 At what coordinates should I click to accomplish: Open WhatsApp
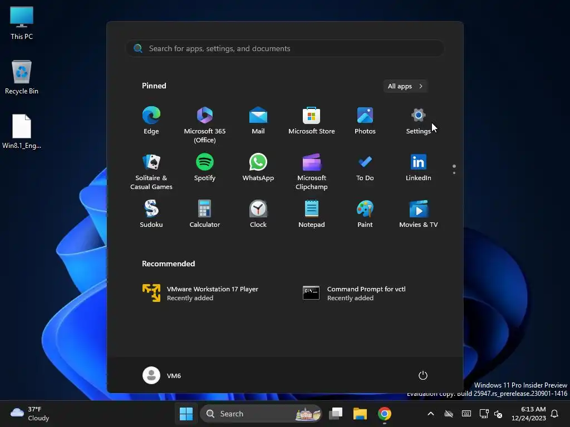(x=258, y=167)
